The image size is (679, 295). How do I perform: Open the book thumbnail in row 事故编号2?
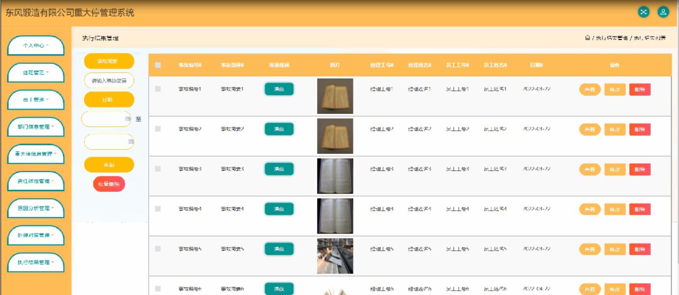click(x=335, y=136)
